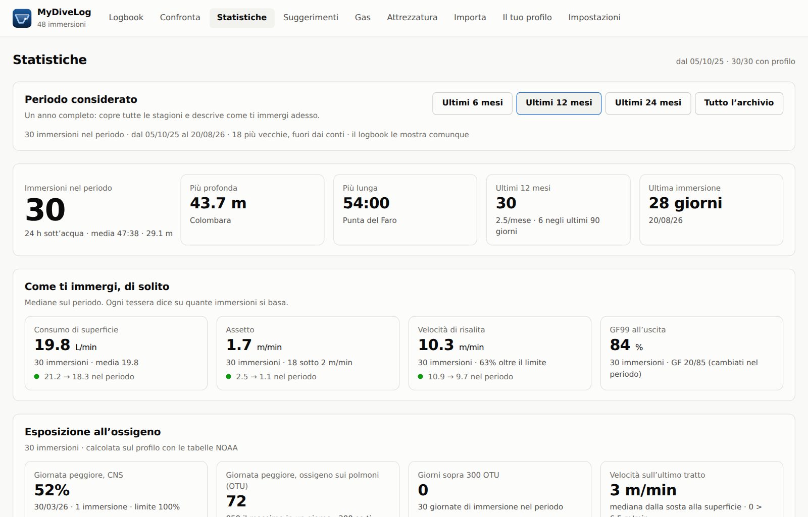Select the Statistiche tab

[x=242, y=18]
